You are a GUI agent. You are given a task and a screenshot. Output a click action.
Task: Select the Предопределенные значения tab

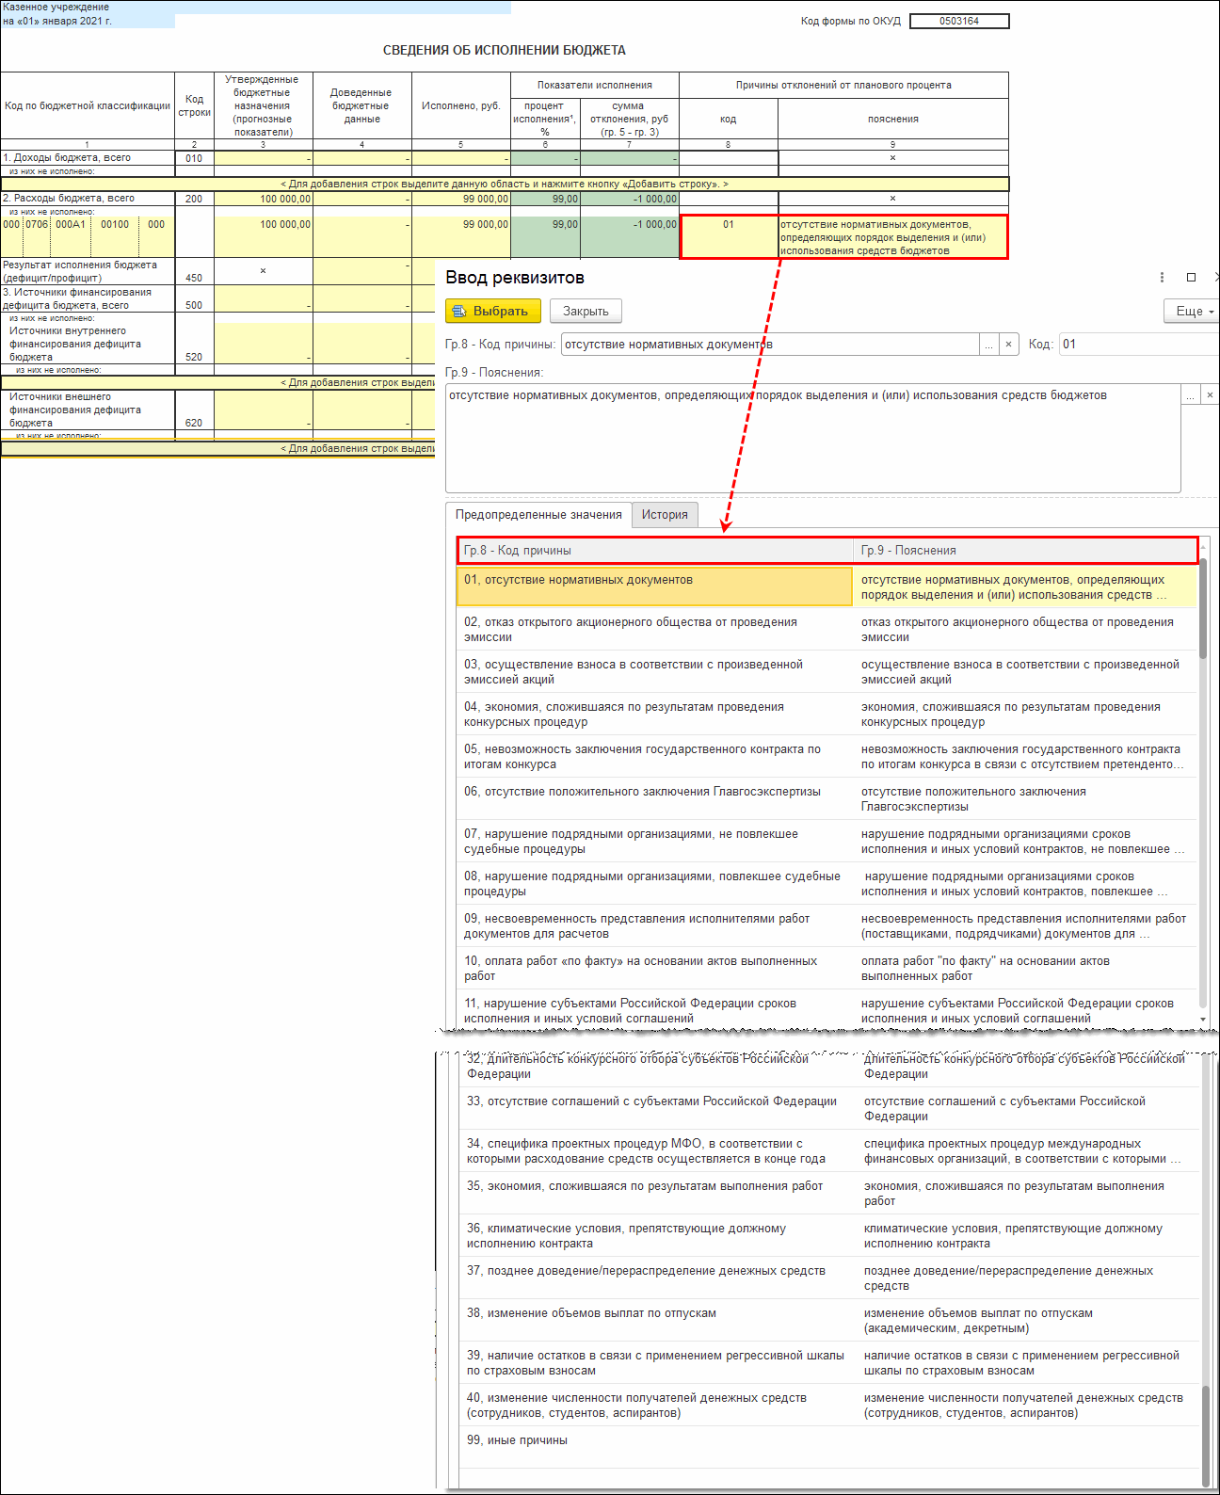click(538, 514)
